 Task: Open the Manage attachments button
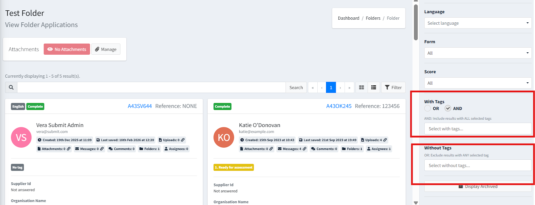[106, 49]
